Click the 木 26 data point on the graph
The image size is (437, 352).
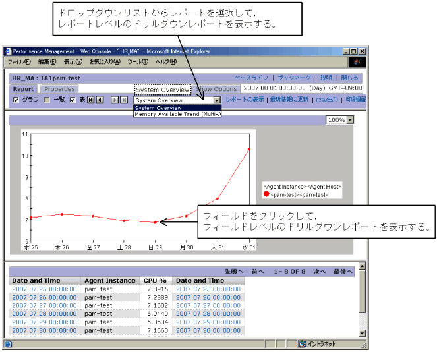[62, 214]
